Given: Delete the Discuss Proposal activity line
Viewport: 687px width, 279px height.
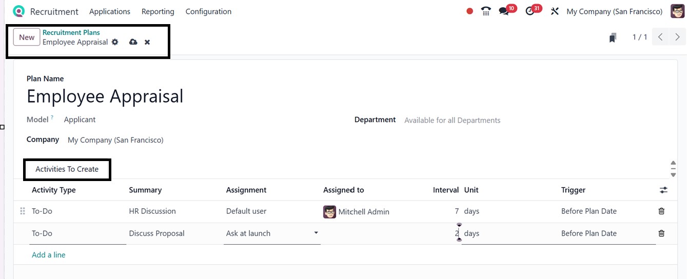Looking at the screenshot, I should (661, 233).
